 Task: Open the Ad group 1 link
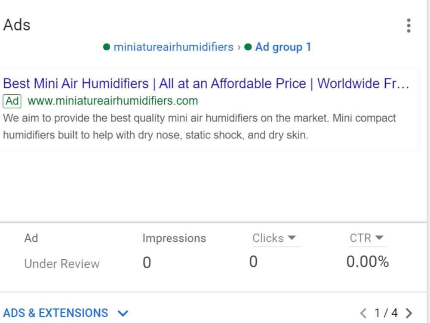[x=283, y=47]
